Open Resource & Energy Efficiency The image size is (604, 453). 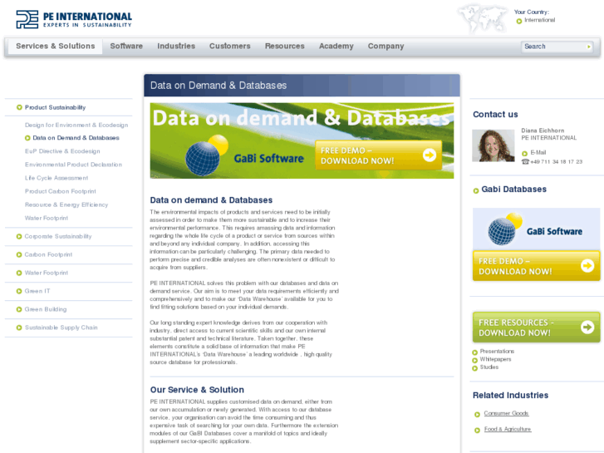pos(66,204)
